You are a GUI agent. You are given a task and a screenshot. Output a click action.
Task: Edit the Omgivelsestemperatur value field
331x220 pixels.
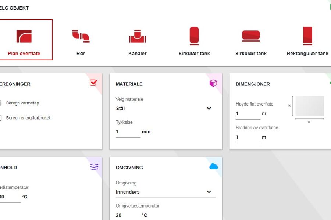pos(128,215)
